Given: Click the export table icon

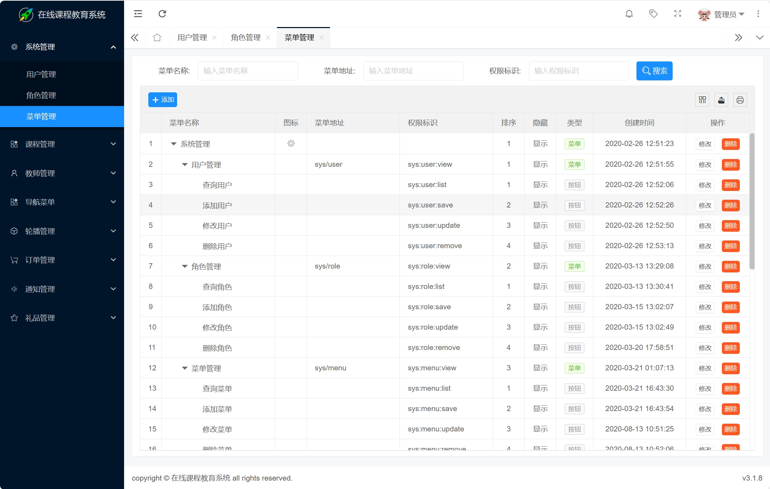Looking at the screenshot, I should tap(721, 100).
